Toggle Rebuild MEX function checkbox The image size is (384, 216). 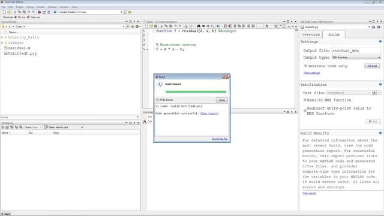click(305, 100)
